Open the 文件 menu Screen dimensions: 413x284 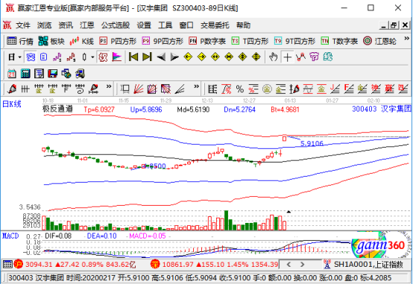click(23, 25)
